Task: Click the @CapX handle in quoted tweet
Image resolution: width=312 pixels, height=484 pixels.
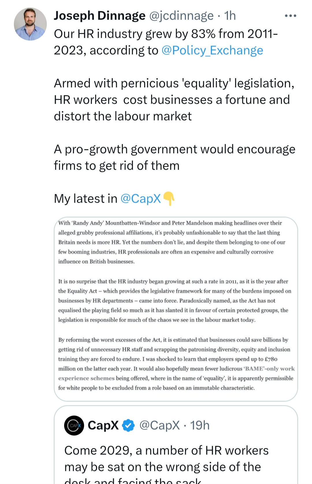Action: click(159, 425)
